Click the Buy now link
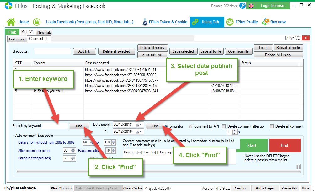Image resolution: width=315 pixels, height=192 pixels. (x=278, y=22)
